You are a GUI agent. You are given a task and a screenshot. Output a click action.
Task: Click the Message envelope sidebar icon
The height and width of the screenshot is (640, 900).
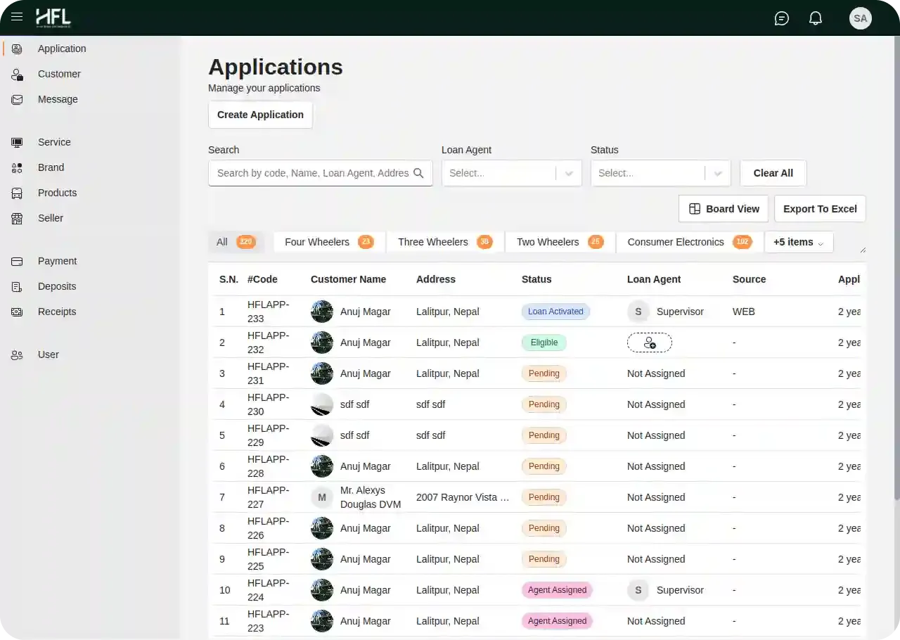tap(17, 99)
